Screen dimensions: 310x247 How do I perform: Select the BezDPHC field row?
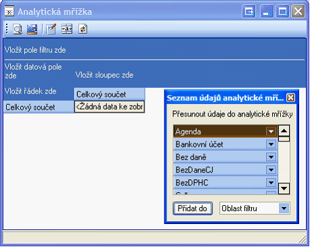click(225, 183)
